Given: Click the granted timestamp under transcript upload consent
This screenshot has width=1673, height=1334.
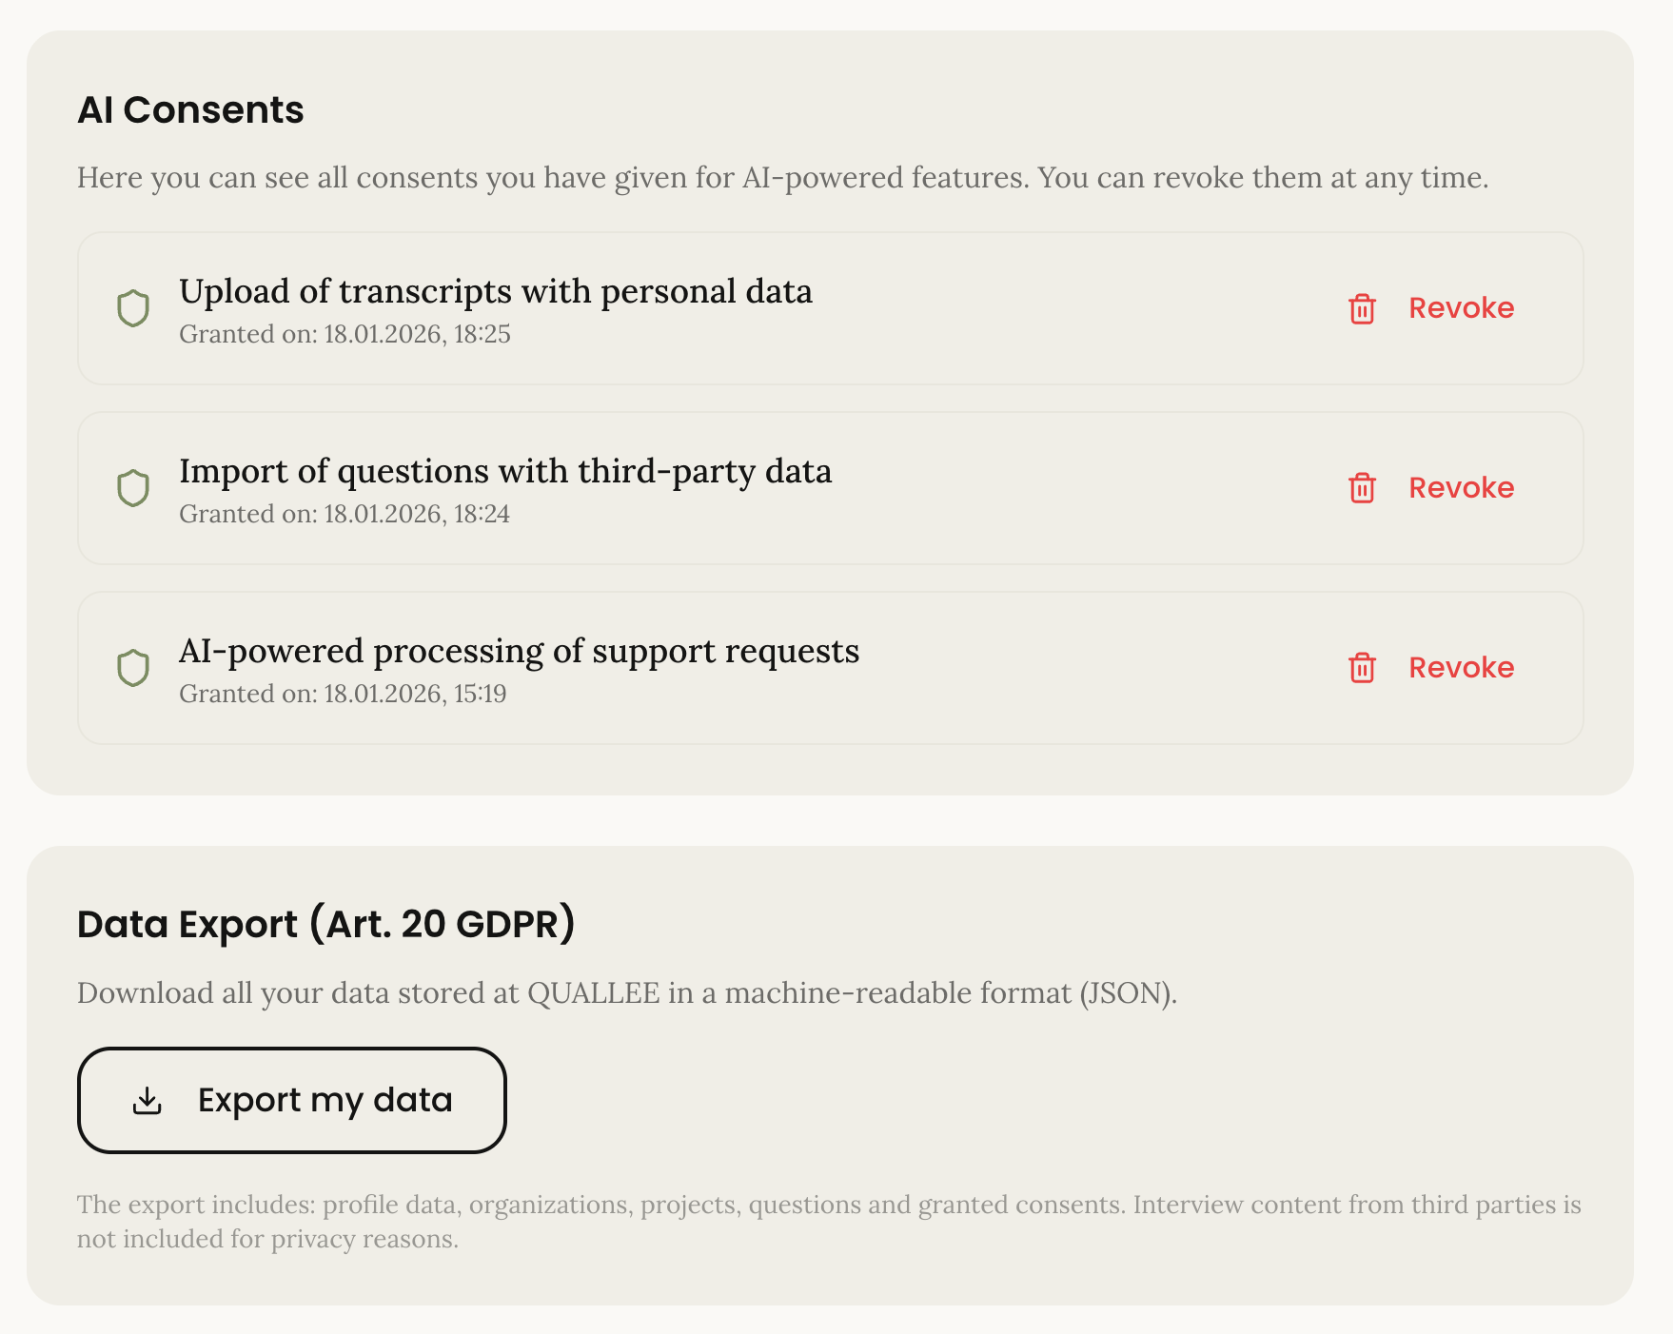Looking at the screenshot, I should pos(344,334).
